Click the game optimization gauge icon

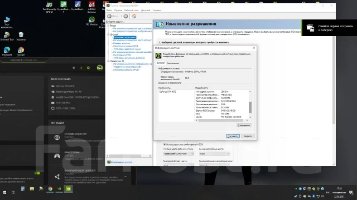click(x=57, y=137)
